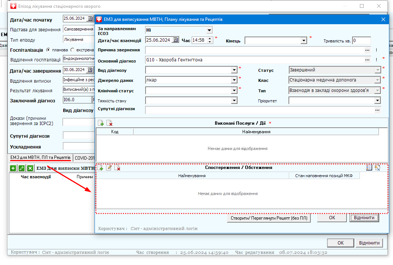Click Найменування header in Спостереження table
This screenshot has height=265, width=393.
pos(192,176)
